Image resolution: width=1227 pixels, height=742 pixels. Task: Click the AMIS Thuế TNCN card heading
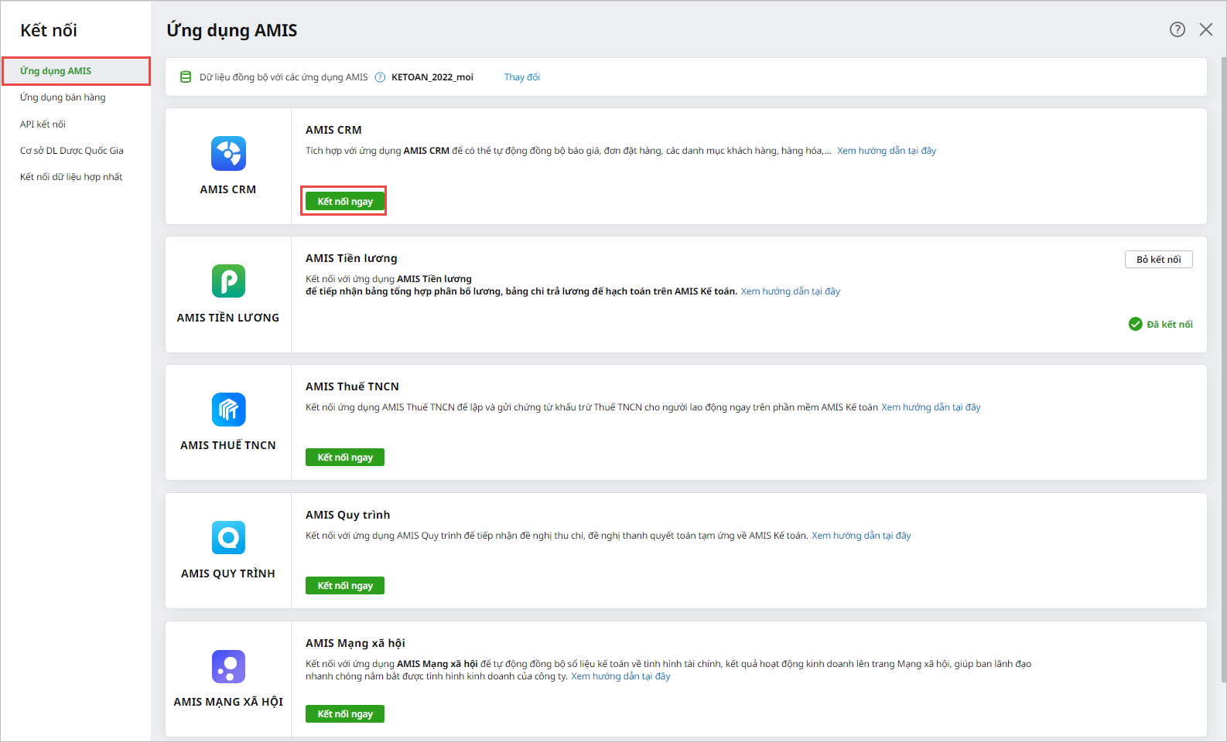[x=352, y=386]
